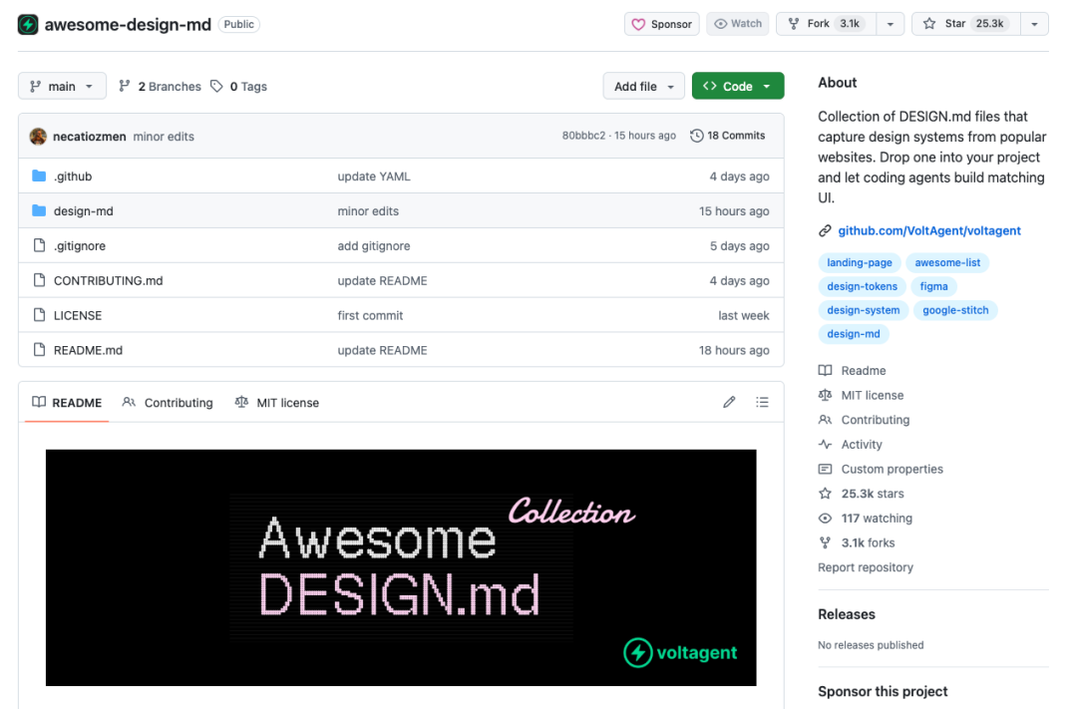The image size is (1077, 709).
Task: Click the awesome-list topic tag
Action: tap(947, 262)
